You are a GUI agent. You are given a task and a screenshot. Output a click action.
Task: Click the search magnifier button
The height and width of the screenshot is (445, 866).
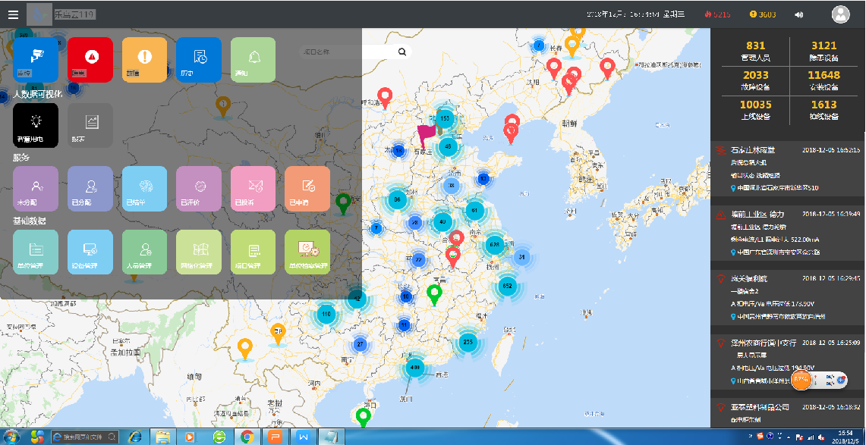click(402, 52)
